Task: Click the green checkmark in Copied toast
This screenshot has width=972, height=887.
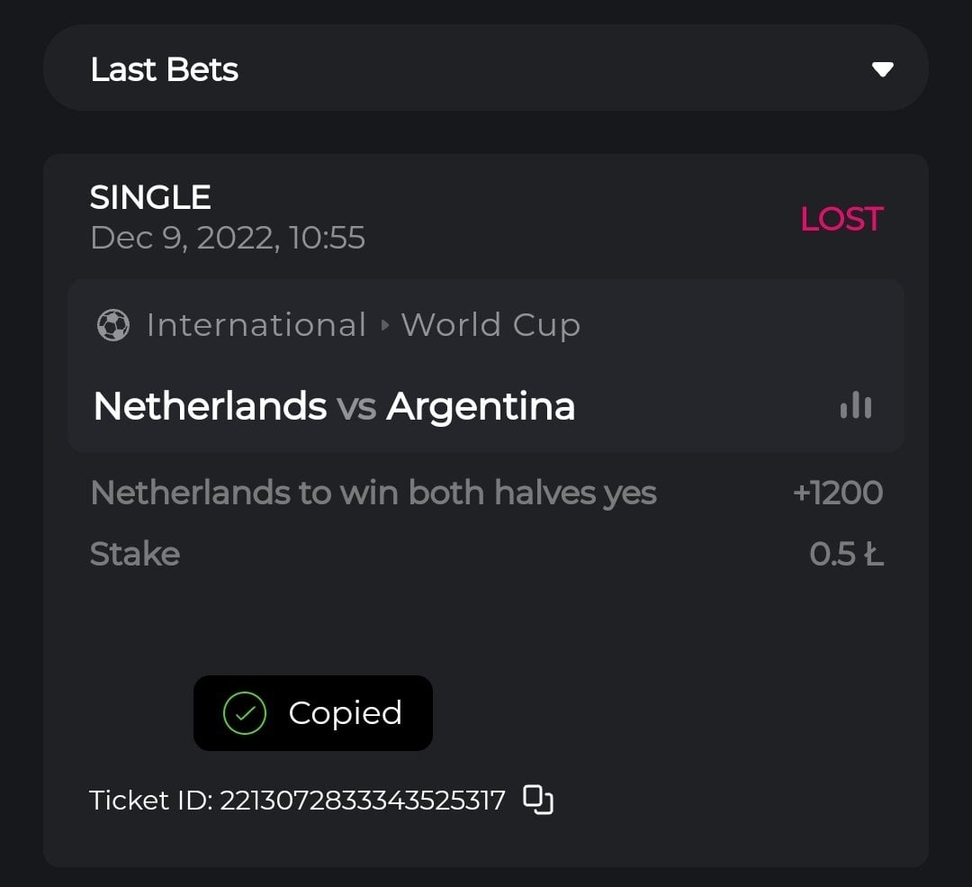Action: [244, 713]
